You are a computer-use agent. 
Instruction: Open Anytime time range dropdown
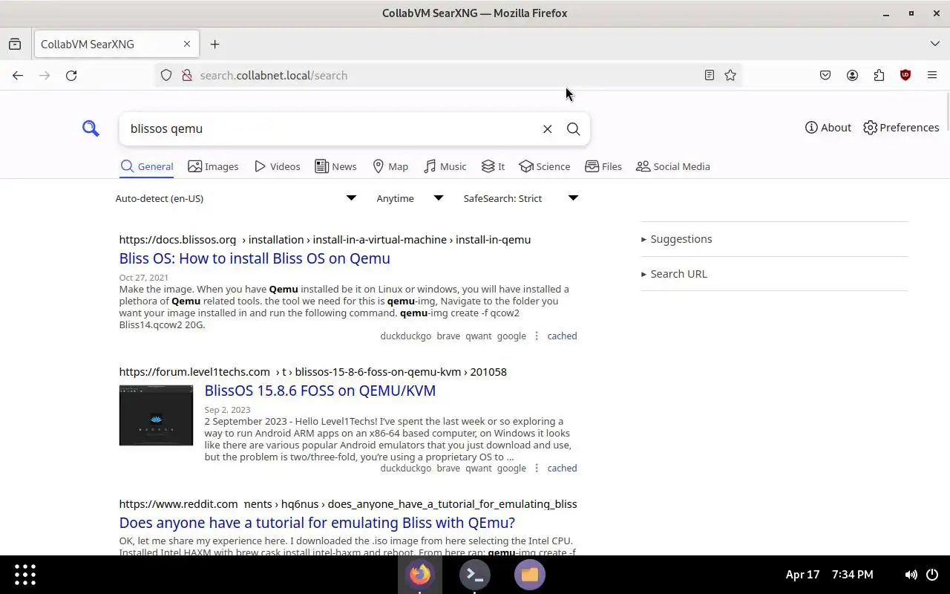410,198
